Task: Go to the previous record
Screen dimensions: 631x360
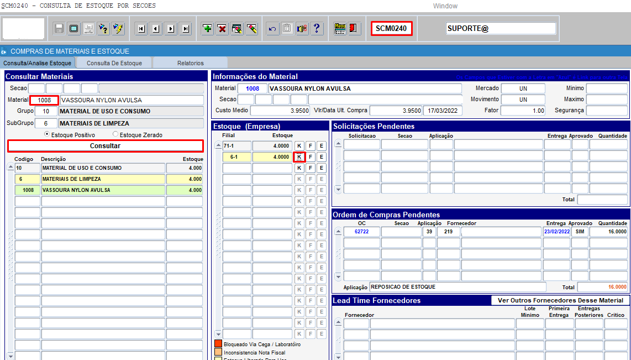Action: [156, 29]
